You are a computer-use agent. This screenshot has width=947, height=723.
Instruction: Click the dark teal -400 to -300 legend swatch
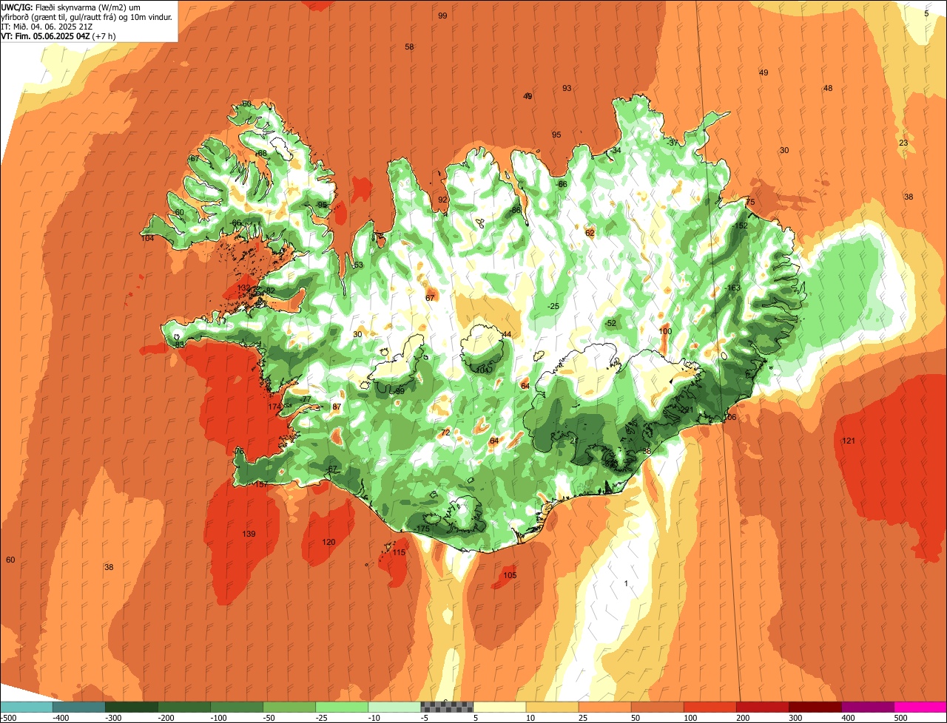click(79, 707)
